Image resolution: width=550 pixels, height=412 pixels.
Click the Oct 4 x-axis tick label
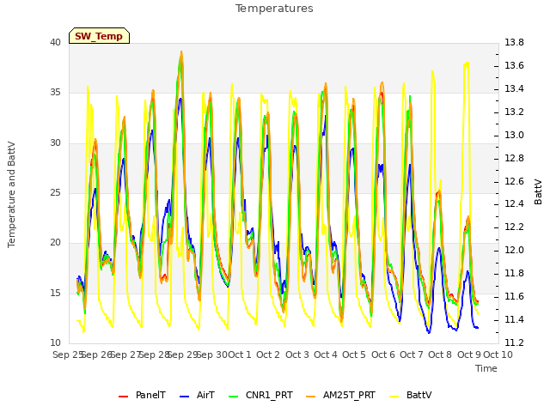(326, 354)
